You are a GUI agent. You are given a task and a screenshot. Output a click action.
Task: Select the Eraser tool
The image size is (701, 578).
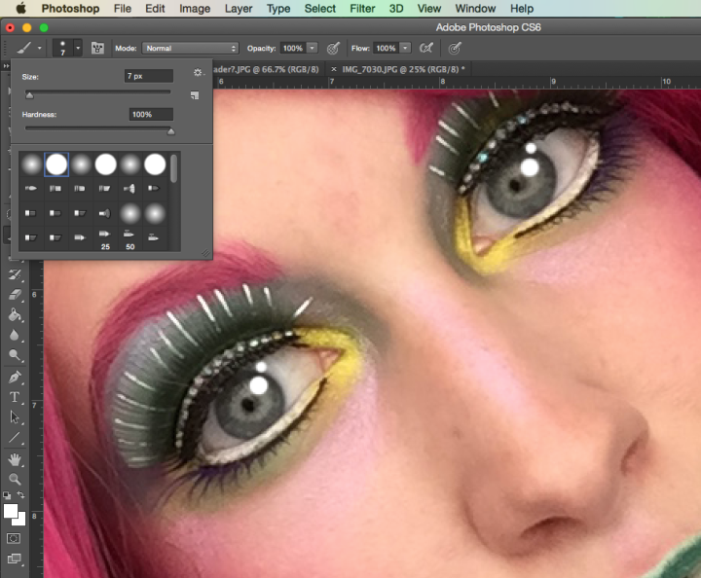pyautogui.click(x=15, y=295)
